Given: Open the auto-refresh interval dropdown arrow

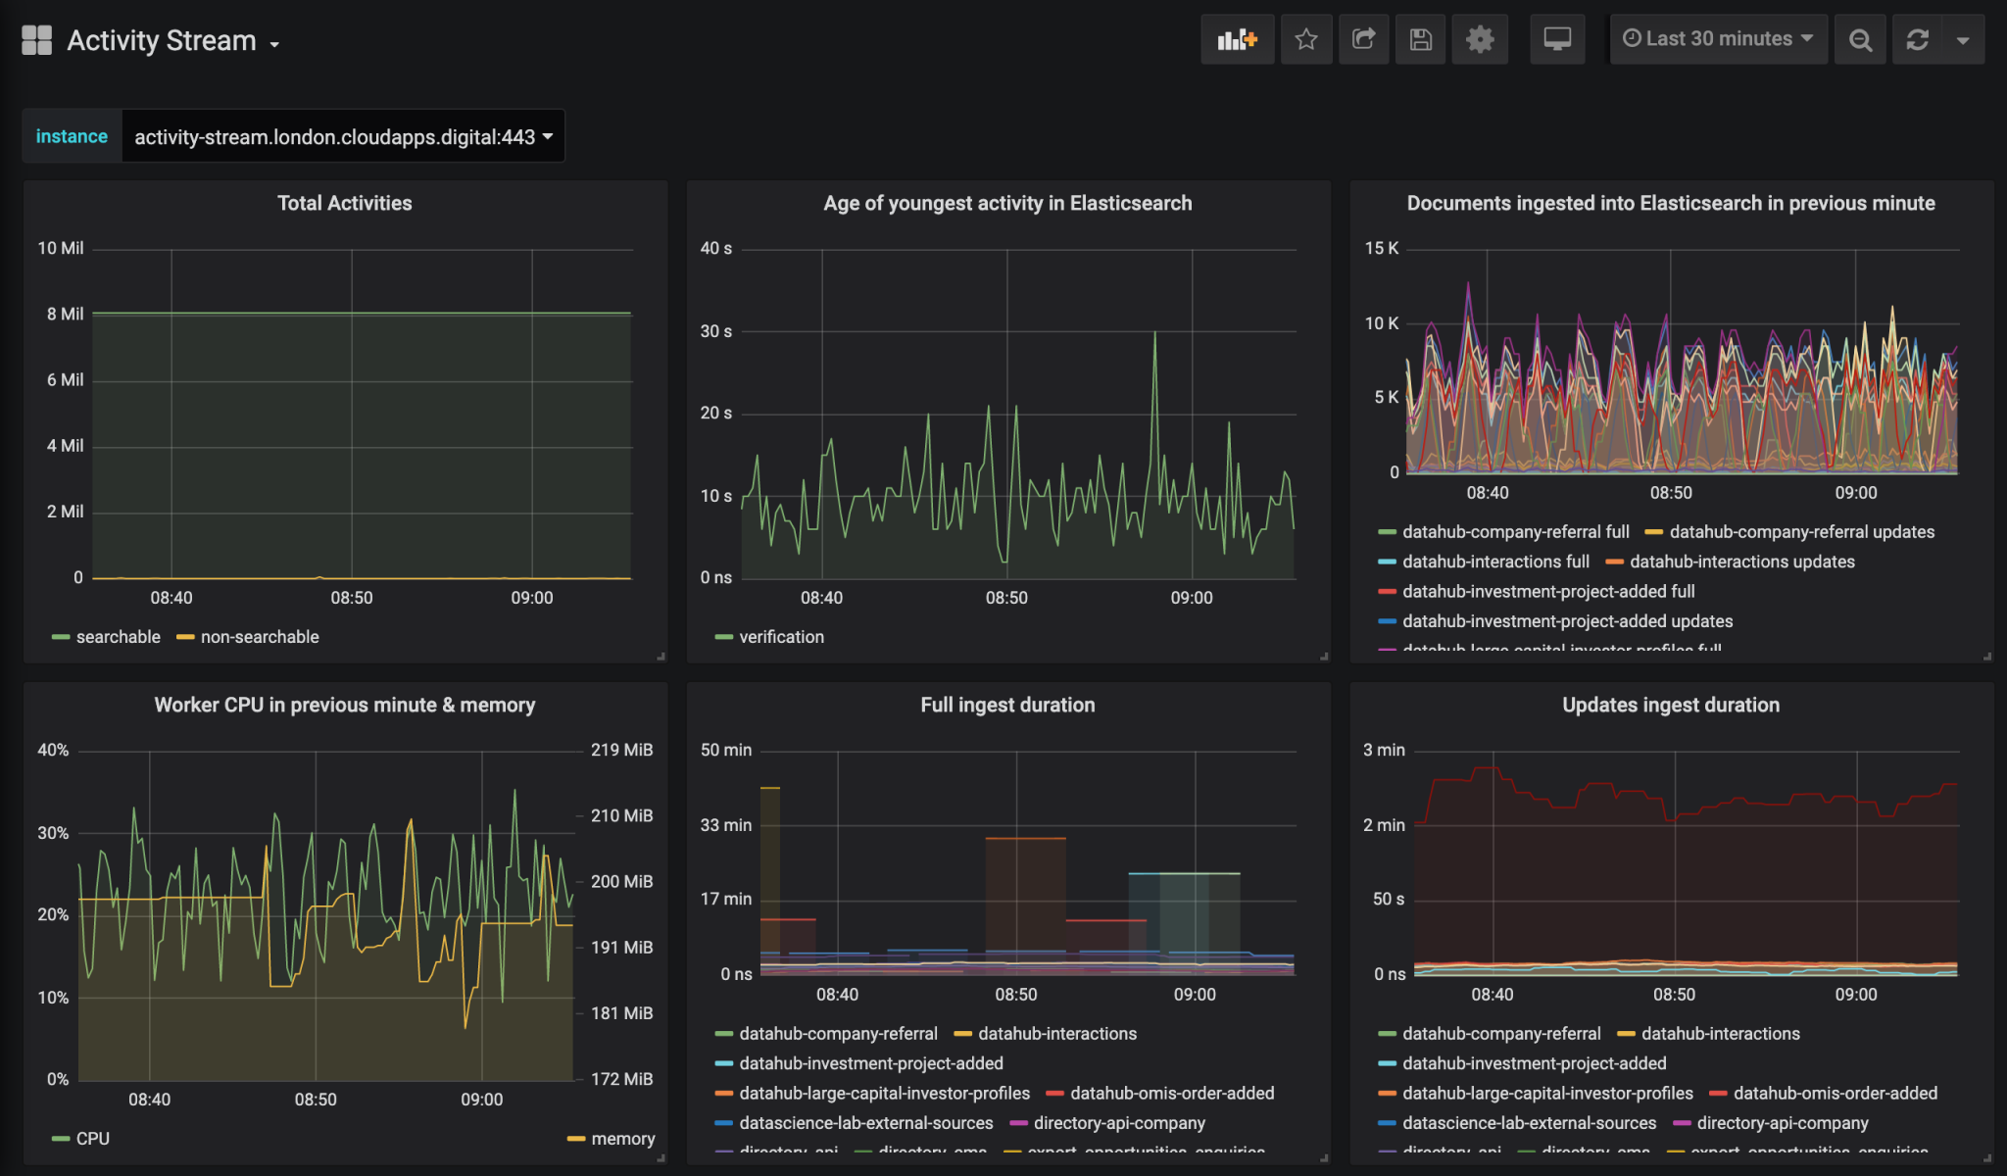Looking at the screenshot, I should pyautogui.click(x=1963, y=39).
